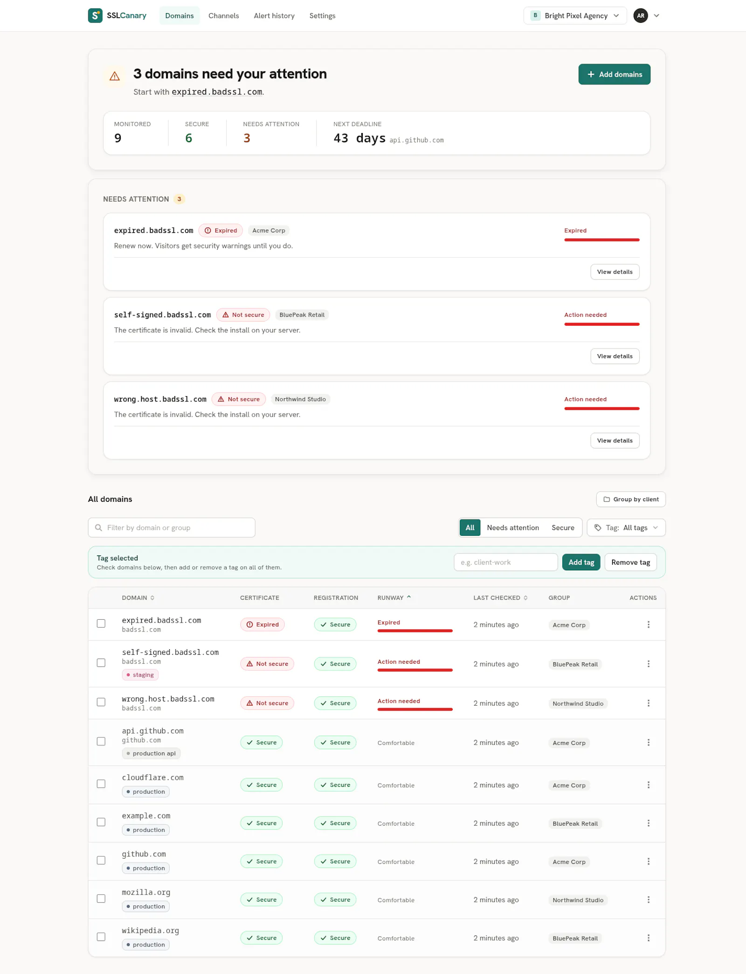View details for self-signed.badssl.com
This screenshot has width=746, height=974.
coord(615,356)
